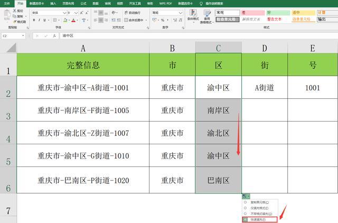Apply Underline formatting icon
The width and height of the screenshot is (338, 223).
(46, 20)
